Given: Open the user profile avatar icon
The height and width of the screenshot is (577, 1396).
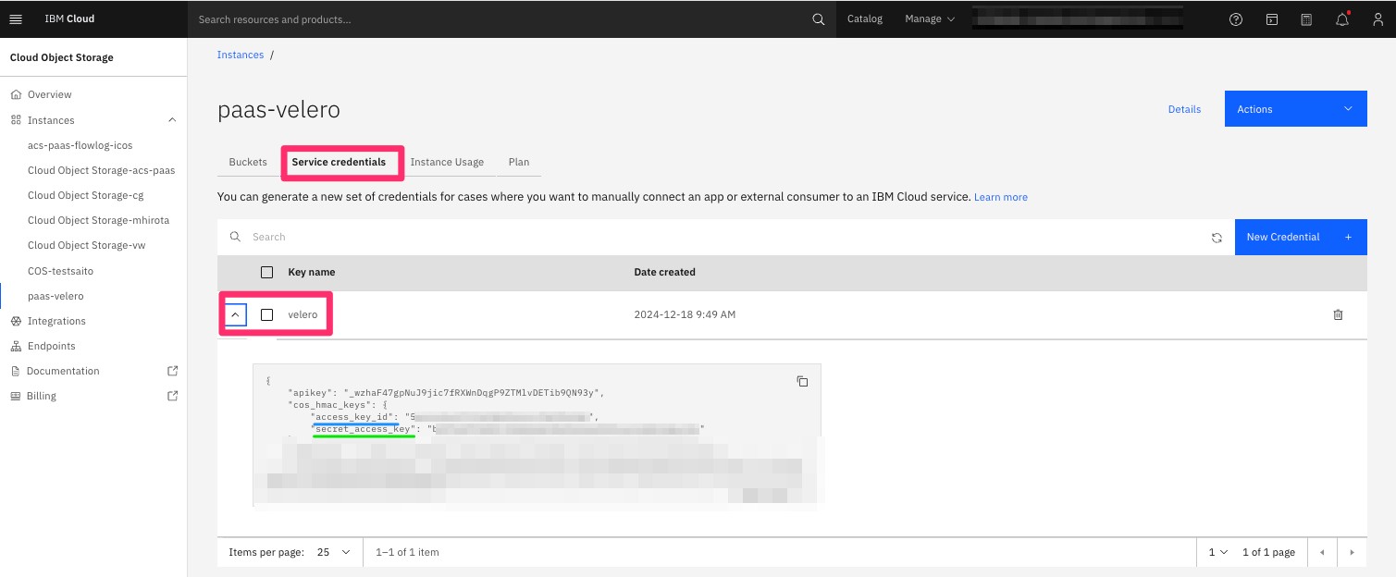Looking at the screenshot, I should coord(1377,18).
